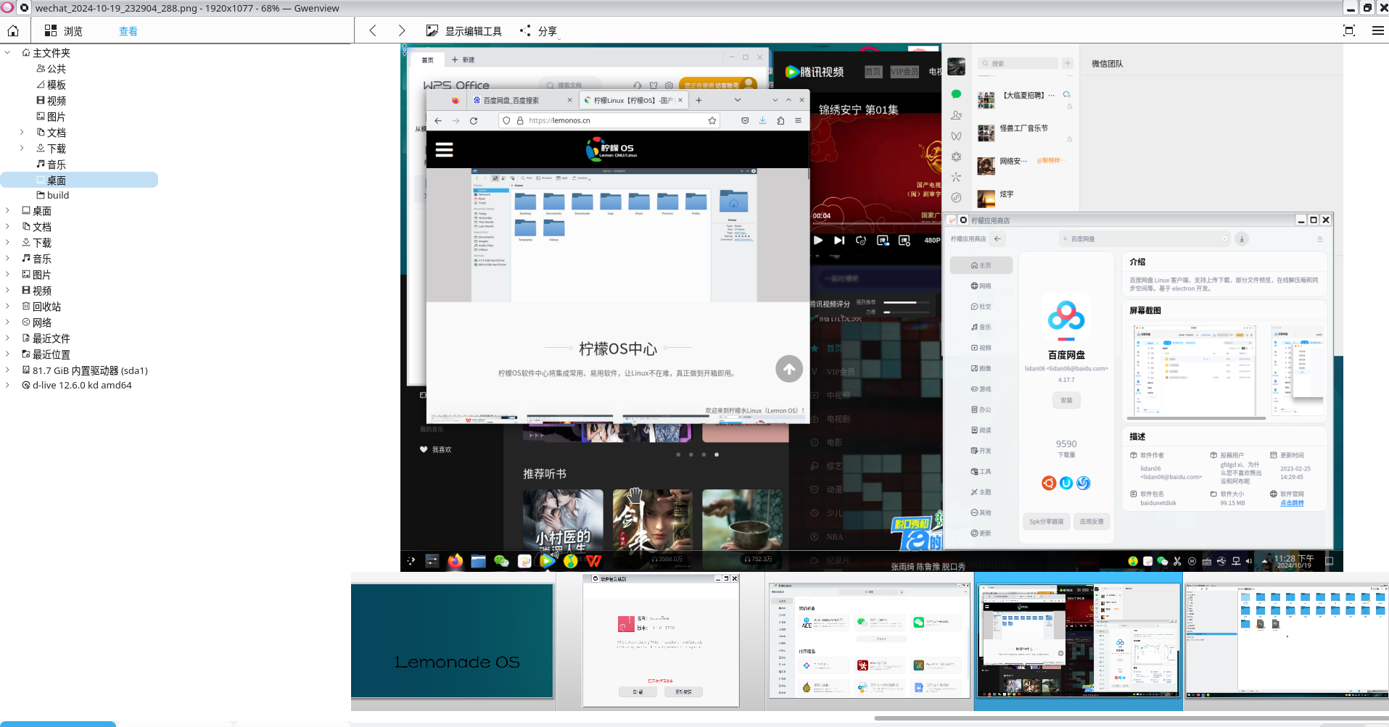Open the Lemonade OS thumbnail
1389x727 pixels.
(453, 641)
